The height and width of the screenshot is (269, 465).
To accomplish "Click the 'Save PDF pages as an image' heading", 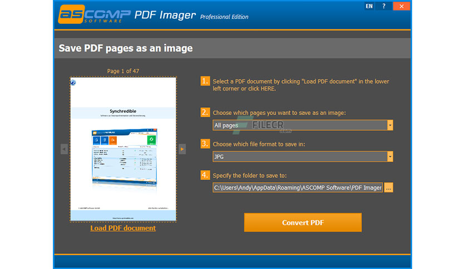I will [126, 48].
